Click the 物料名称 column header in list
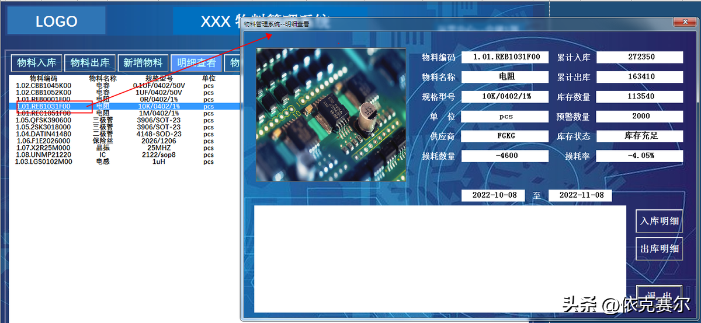Image resolution: width=701 pixels, height=323 pixels. (x=103, y=79)
